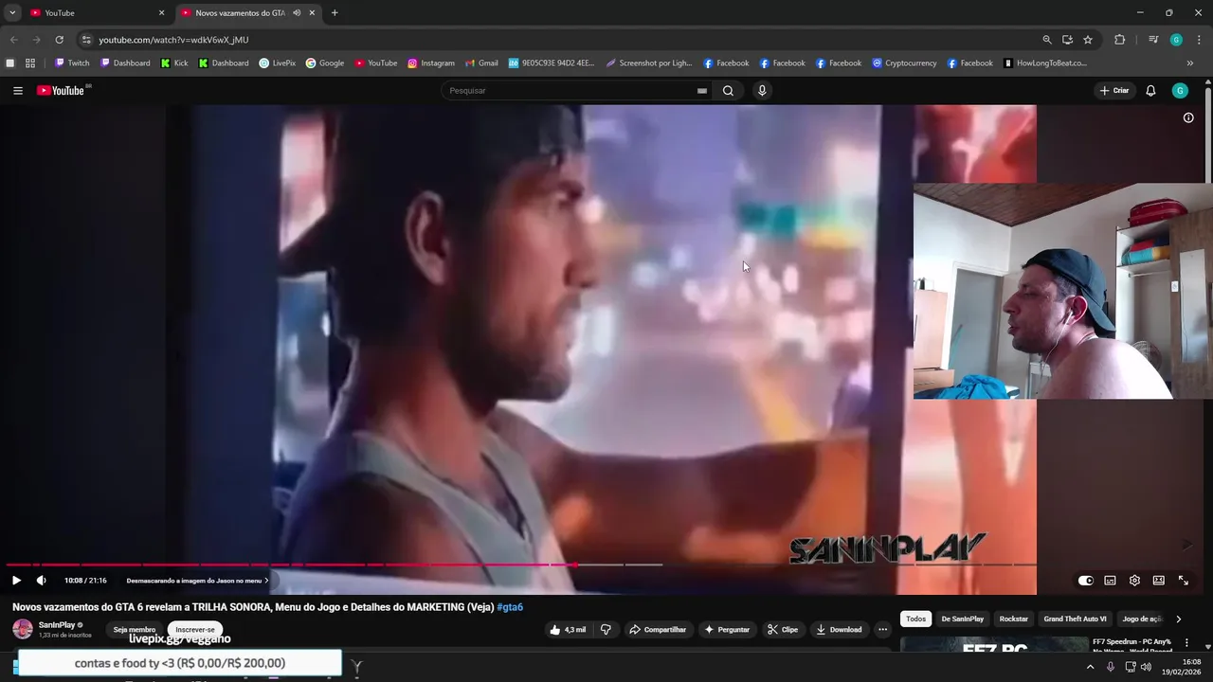Select the 'De SaninPlay' chip

click(x=963, y=619)
